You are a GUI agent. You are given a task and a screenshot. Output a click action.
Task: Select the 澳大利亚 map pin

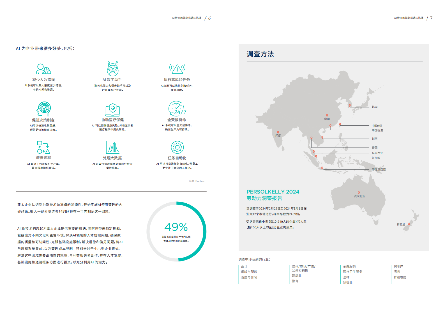[359, 193]
